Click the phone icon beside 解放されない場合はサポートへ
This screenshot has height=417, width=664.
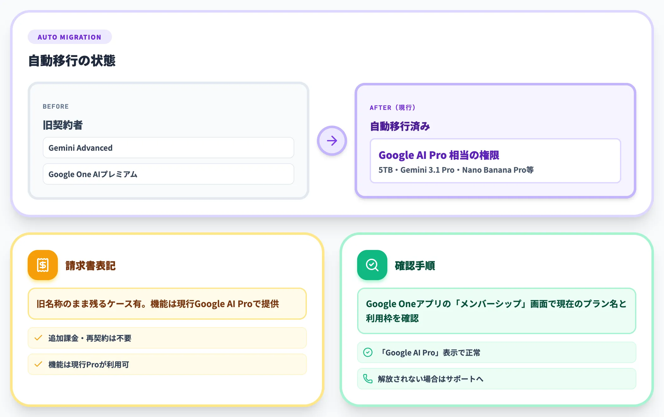[368, 379]
